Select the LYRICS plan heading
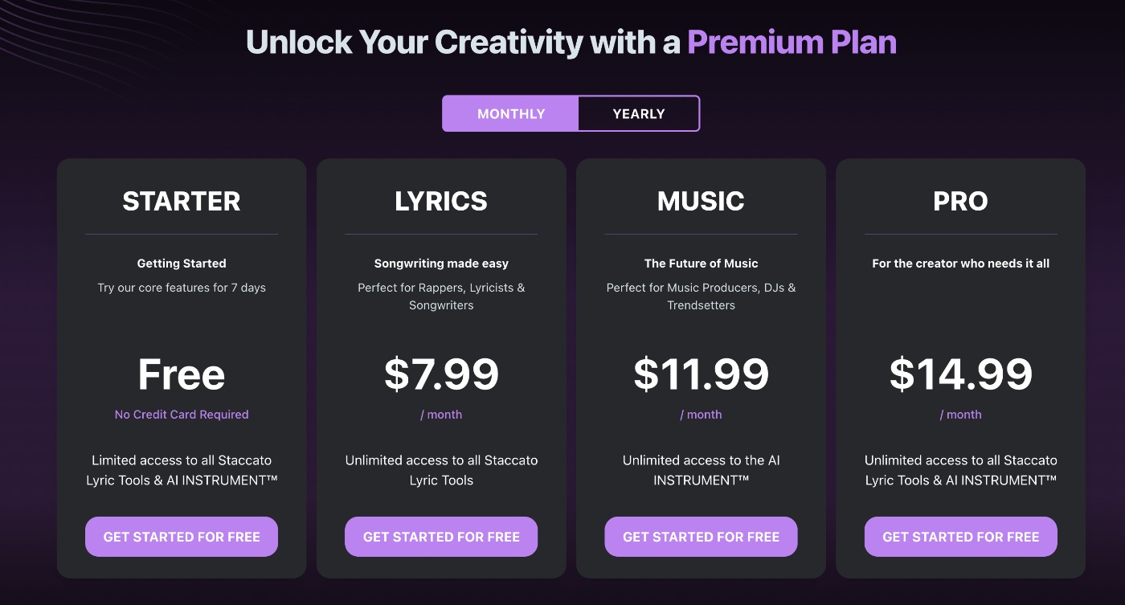Viewport: 1125px width, 605px height. [441, 201]
